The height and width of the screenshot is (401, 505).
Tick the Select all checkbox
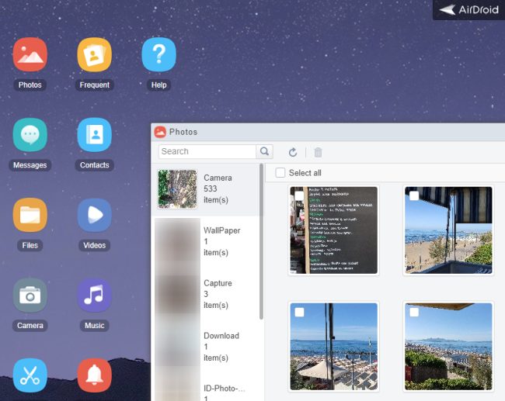click(x=280, y=173)
